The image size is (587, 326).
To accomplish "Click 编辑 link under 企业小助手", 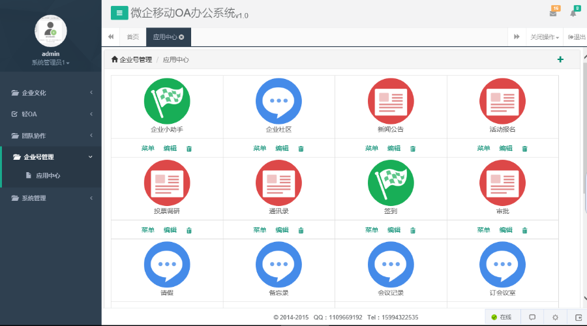I will coord(170,149).
